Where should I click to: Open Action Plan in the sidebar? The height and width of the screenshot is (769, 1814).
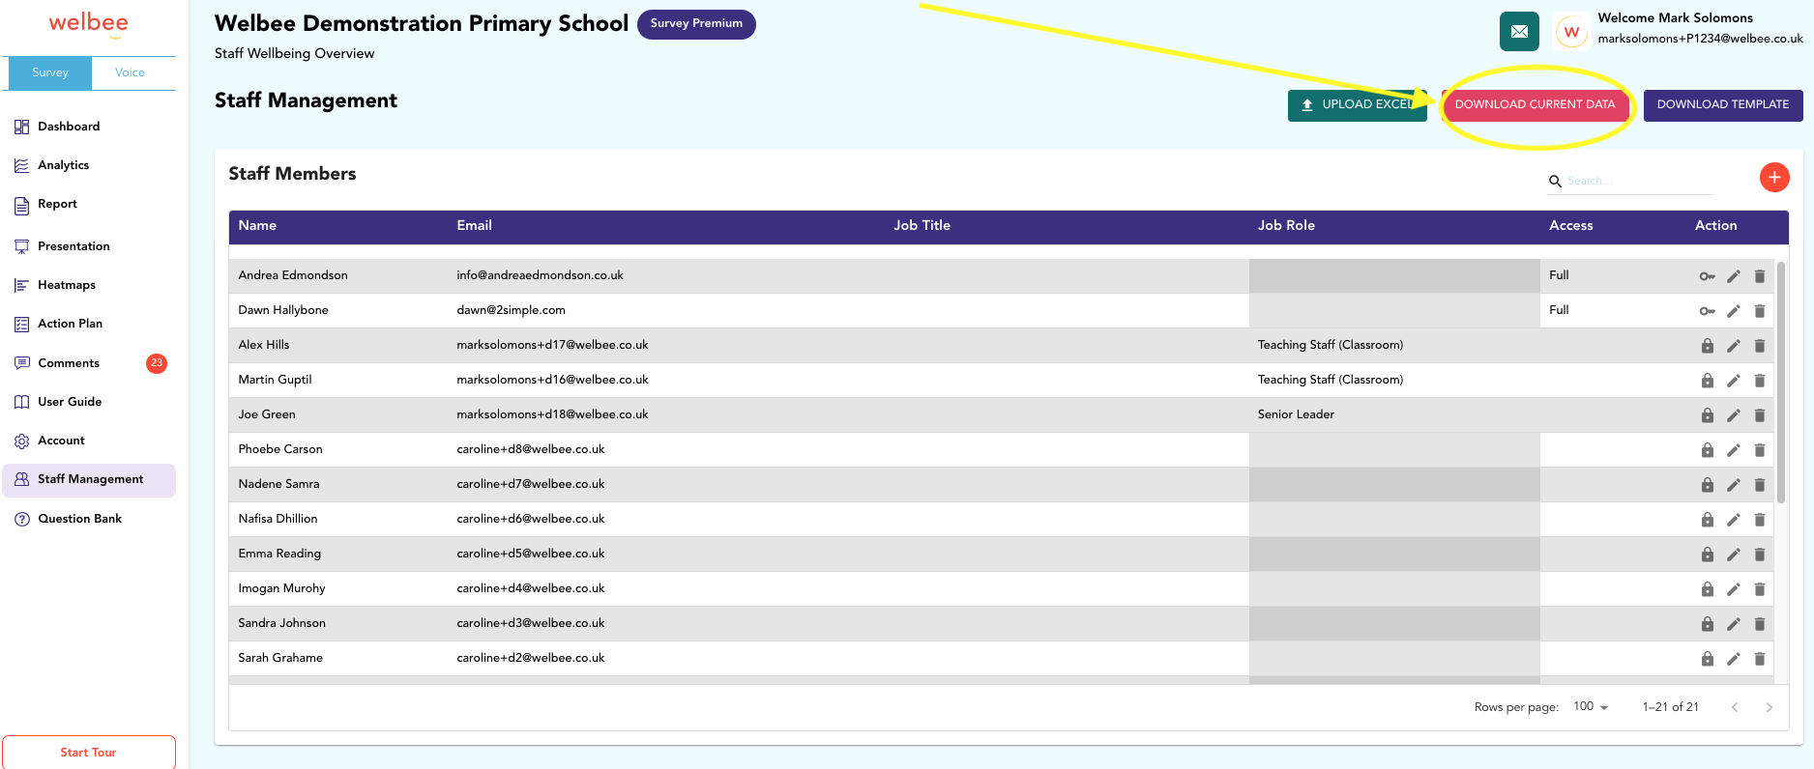pyautogui.click(x=89, y=324)
